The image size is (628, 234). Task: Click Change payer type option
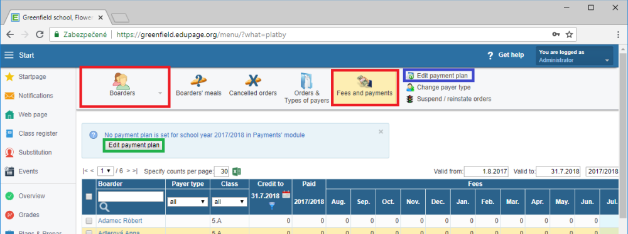tap(438, 87)
